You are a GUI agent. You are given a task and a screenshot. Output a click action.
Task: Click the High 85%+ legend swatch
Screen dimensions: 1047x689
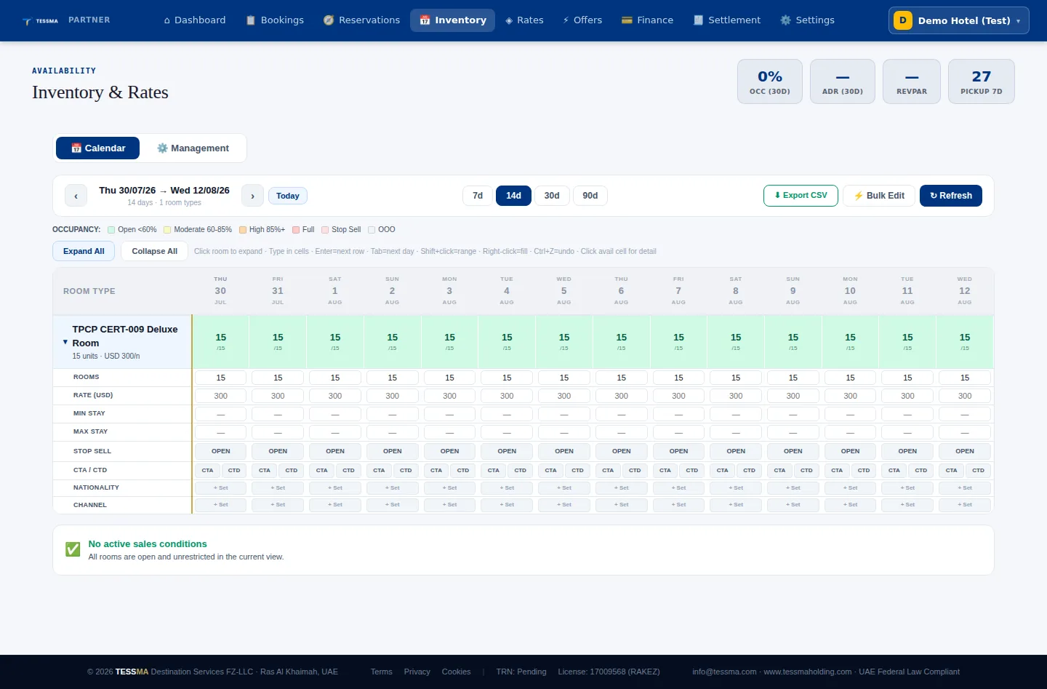click(x=243, y=230)
